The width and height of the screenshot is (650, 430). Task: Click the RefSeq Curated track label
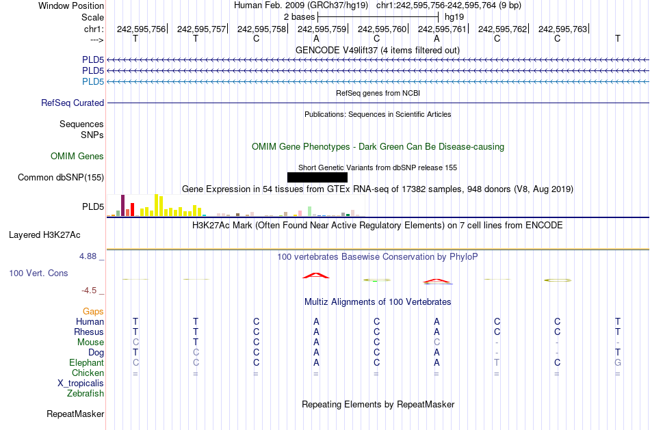point(73,103)
